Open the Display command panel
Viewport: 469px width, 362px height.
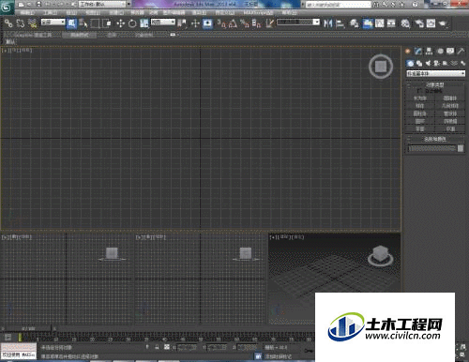(x=450, y=51)
